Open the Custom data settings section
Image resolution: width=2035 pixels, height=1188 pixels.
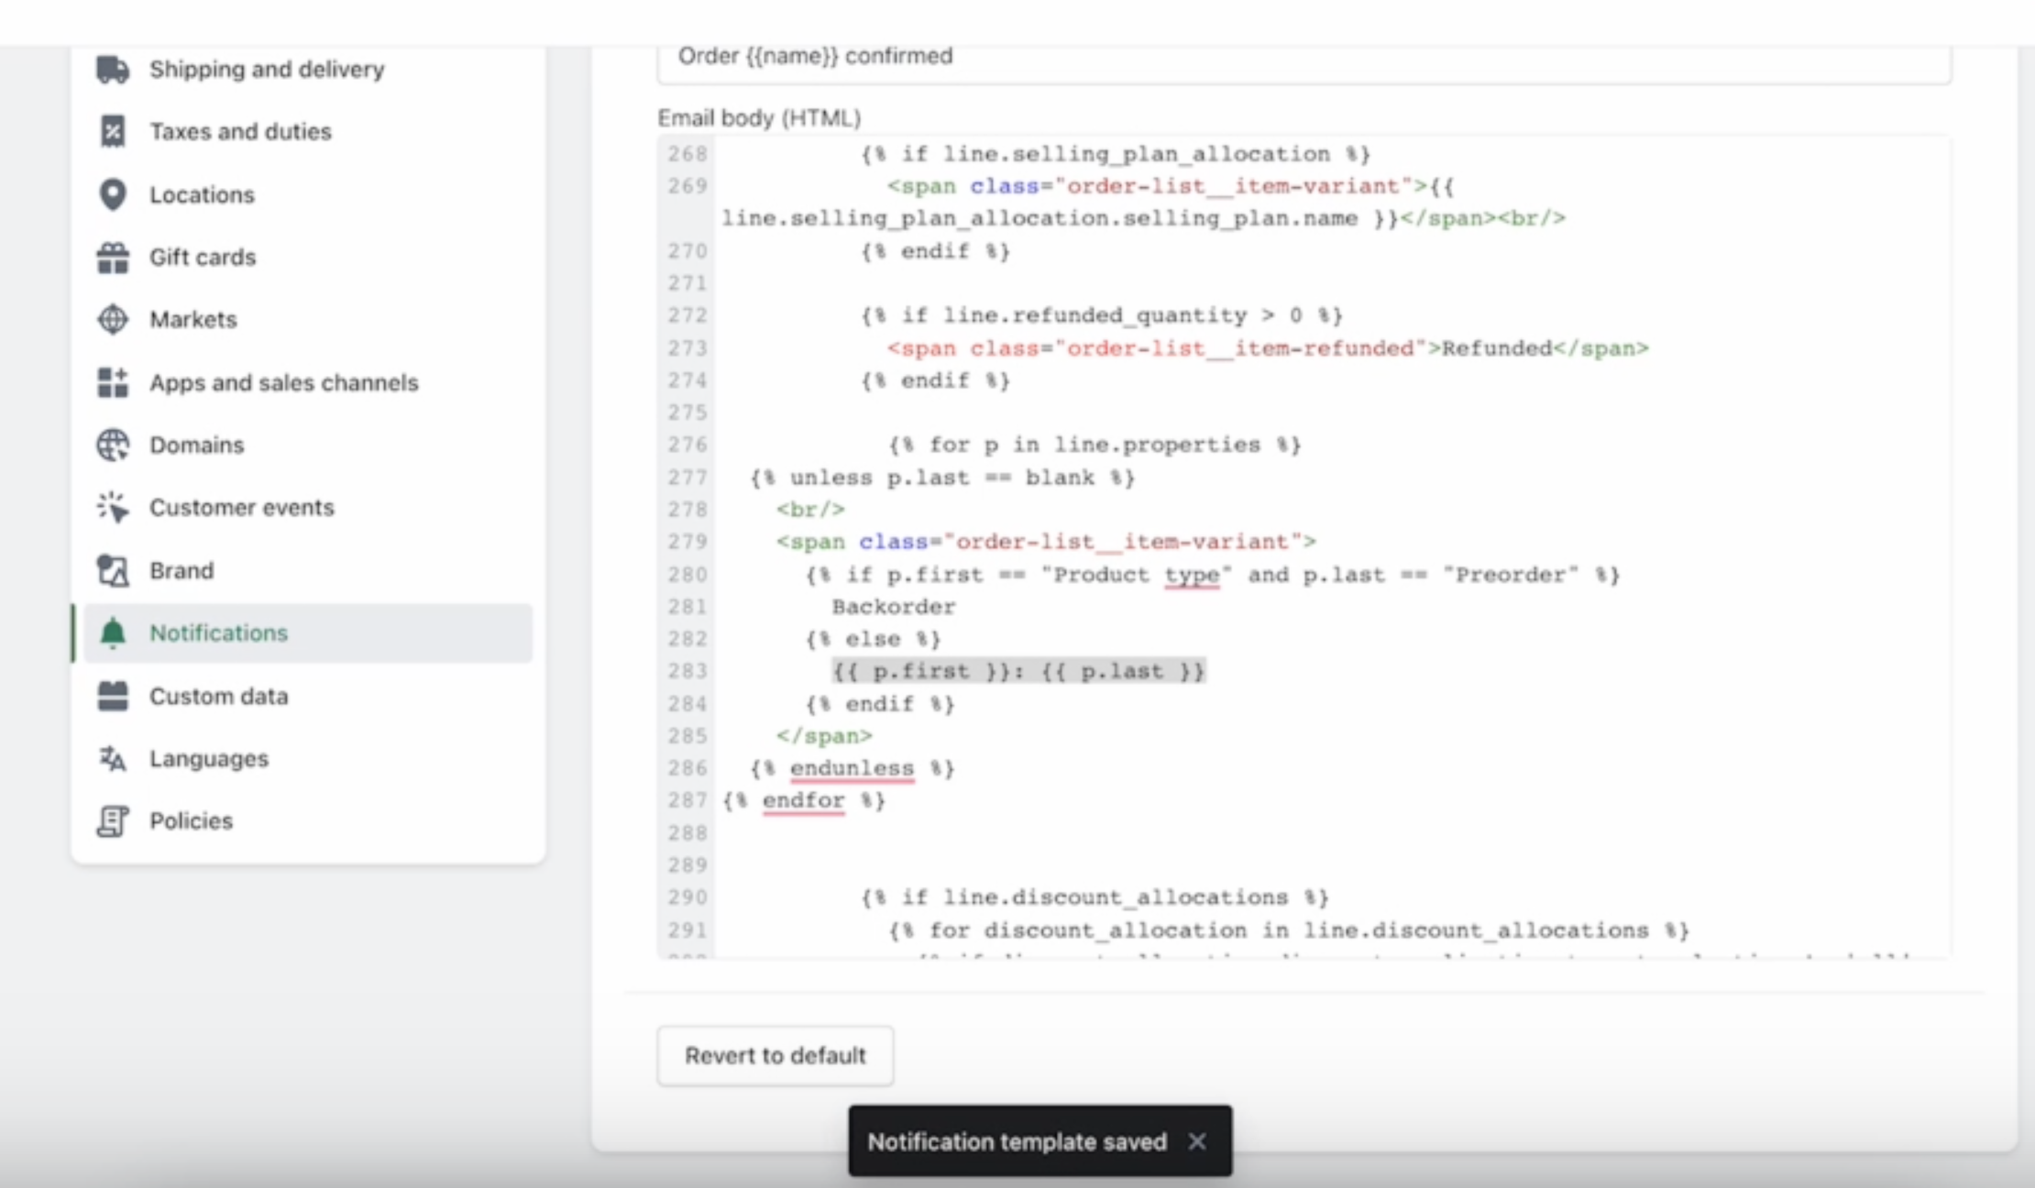(219, 696)
